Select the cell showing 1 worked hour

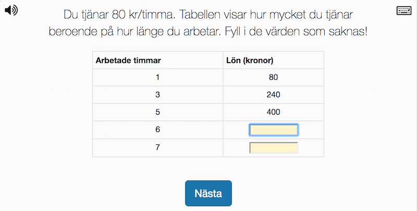click(157, 77)
